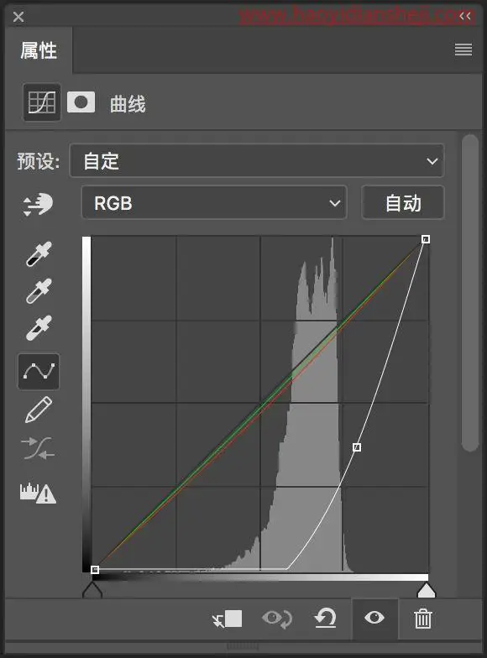Delete the adjustment layer with trash icon
The height and width of the screenshot is (658, 487).
tap(423, 619)
